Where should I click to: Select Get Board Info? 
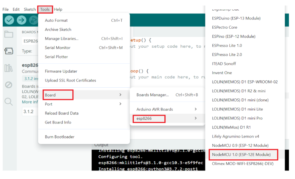point(84,122)
